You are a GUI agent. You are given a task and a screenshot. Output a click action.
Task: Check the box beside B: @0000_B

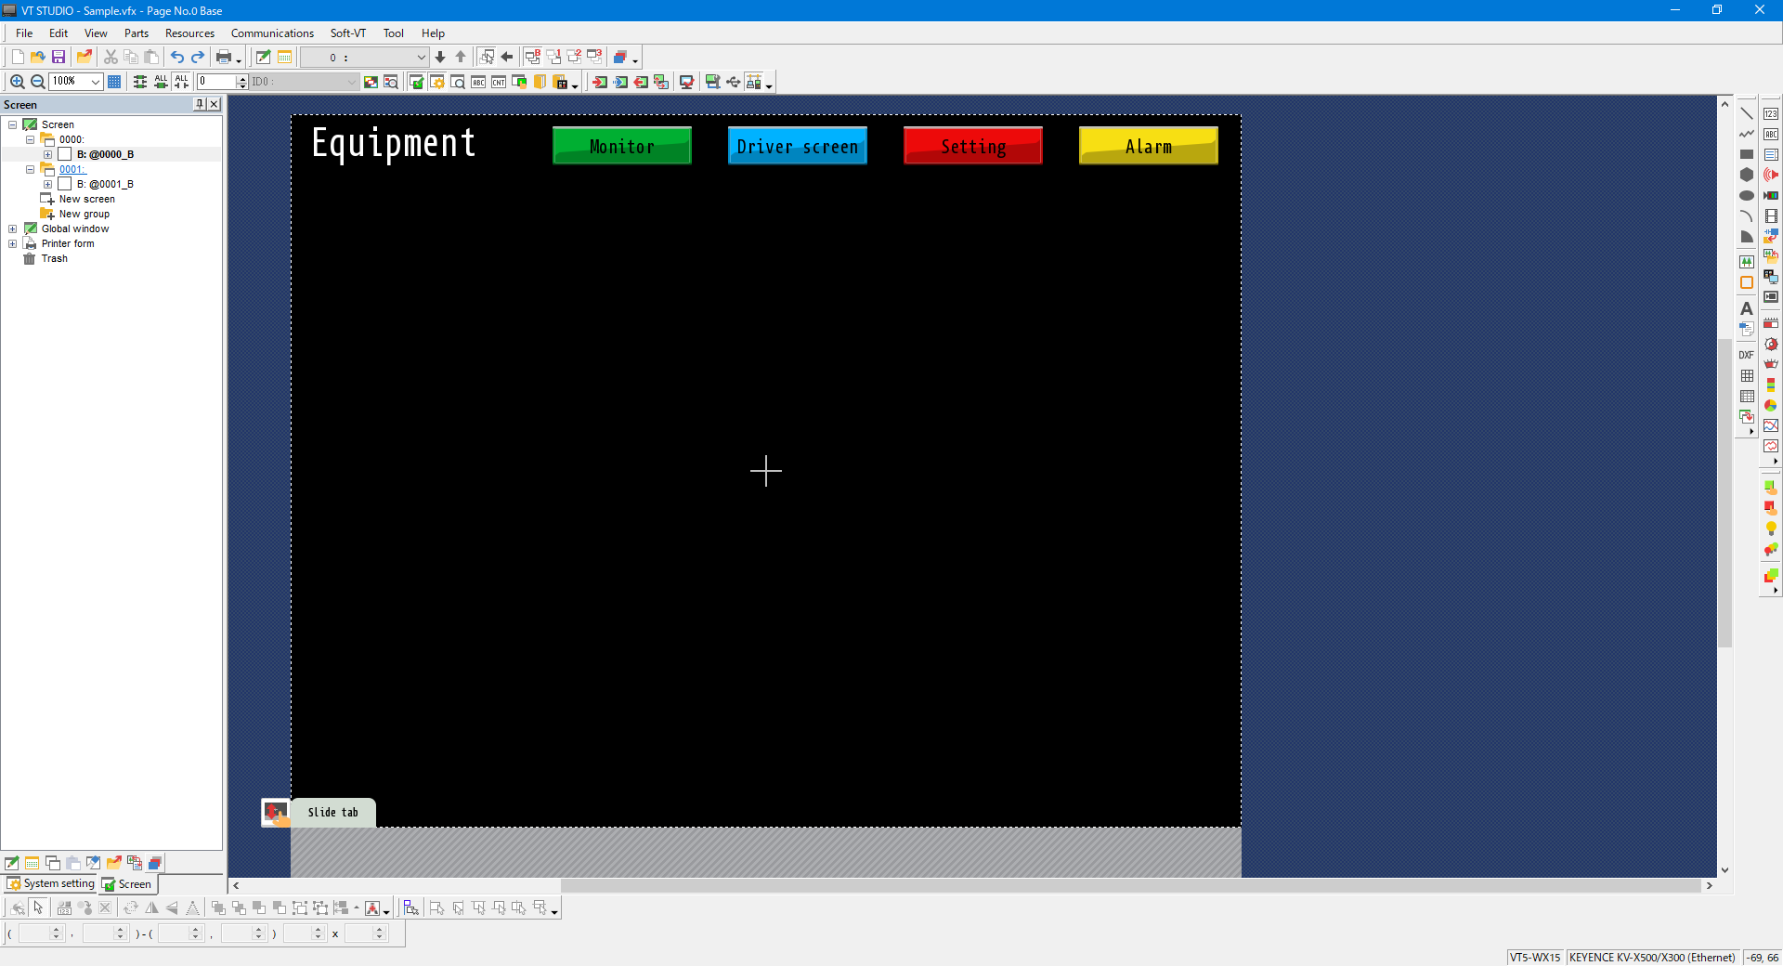[x=65, y=154]
